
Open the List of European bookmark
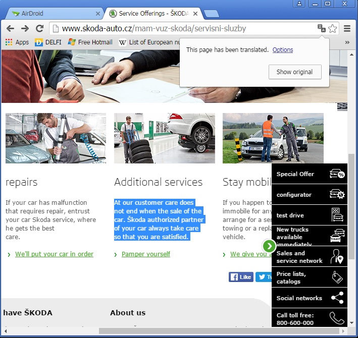149,42
